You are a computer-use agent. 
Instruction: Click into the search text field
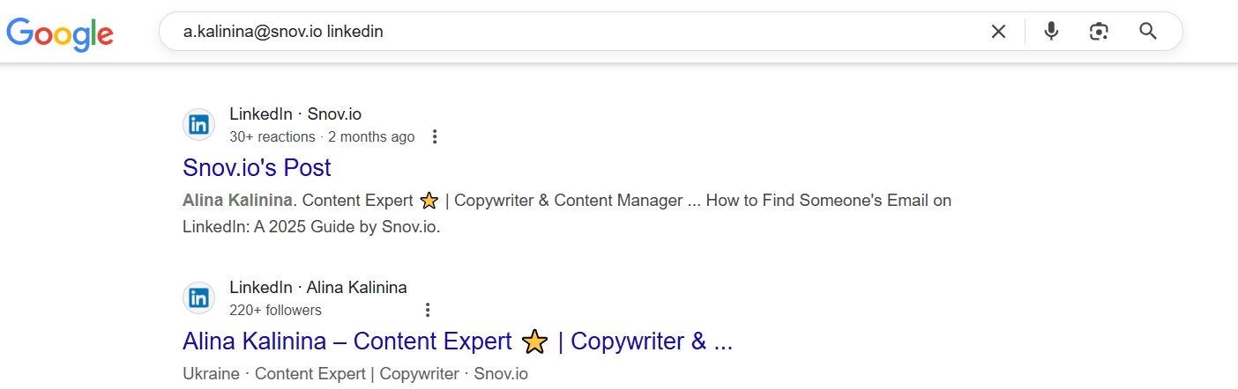[573, 32]
